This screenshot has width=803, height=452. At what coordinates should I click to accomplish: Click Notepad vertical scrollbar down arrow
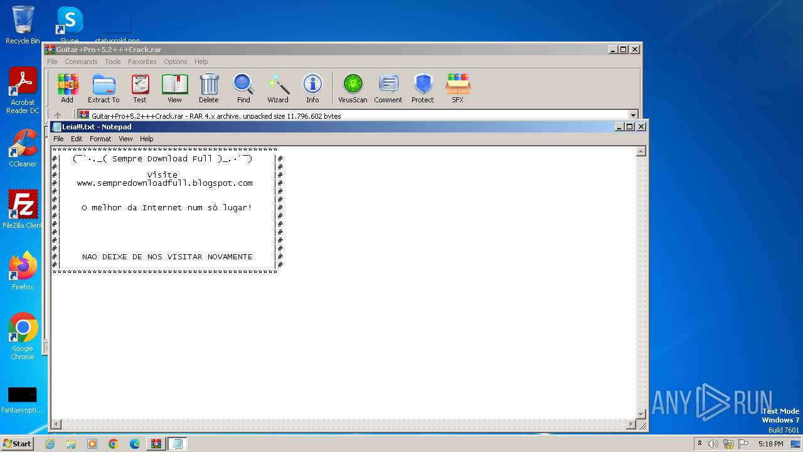[641, 414]
